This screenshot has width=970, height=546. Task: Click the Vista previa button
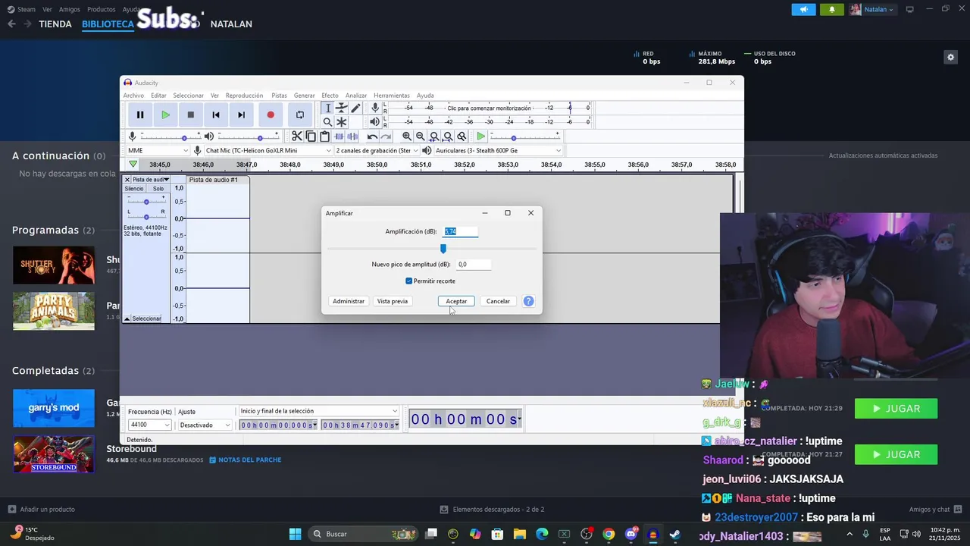point(393,301)
